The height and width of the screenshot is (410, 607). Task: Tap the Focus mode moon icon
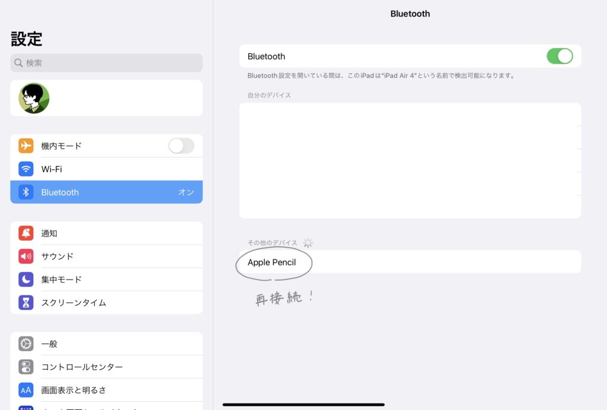tap(26, 279)
